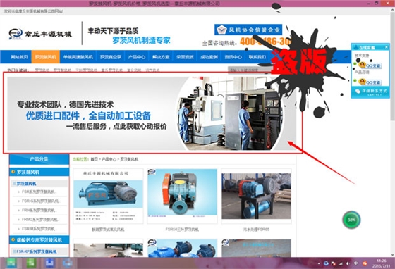Click the FSR50三叶罗茨风机 caption link
Screen dimensions: 395x269
[x=182, y=230]
